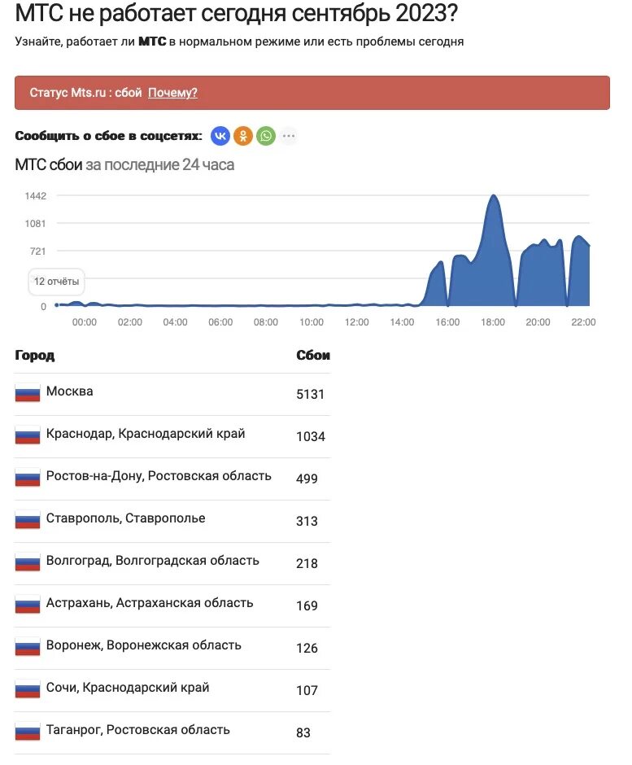Image resolution: width=632 pixels, height=765 pixels.
Task: Select Воронеж, Воронежская область row
Action: click(x=172, y=649)
